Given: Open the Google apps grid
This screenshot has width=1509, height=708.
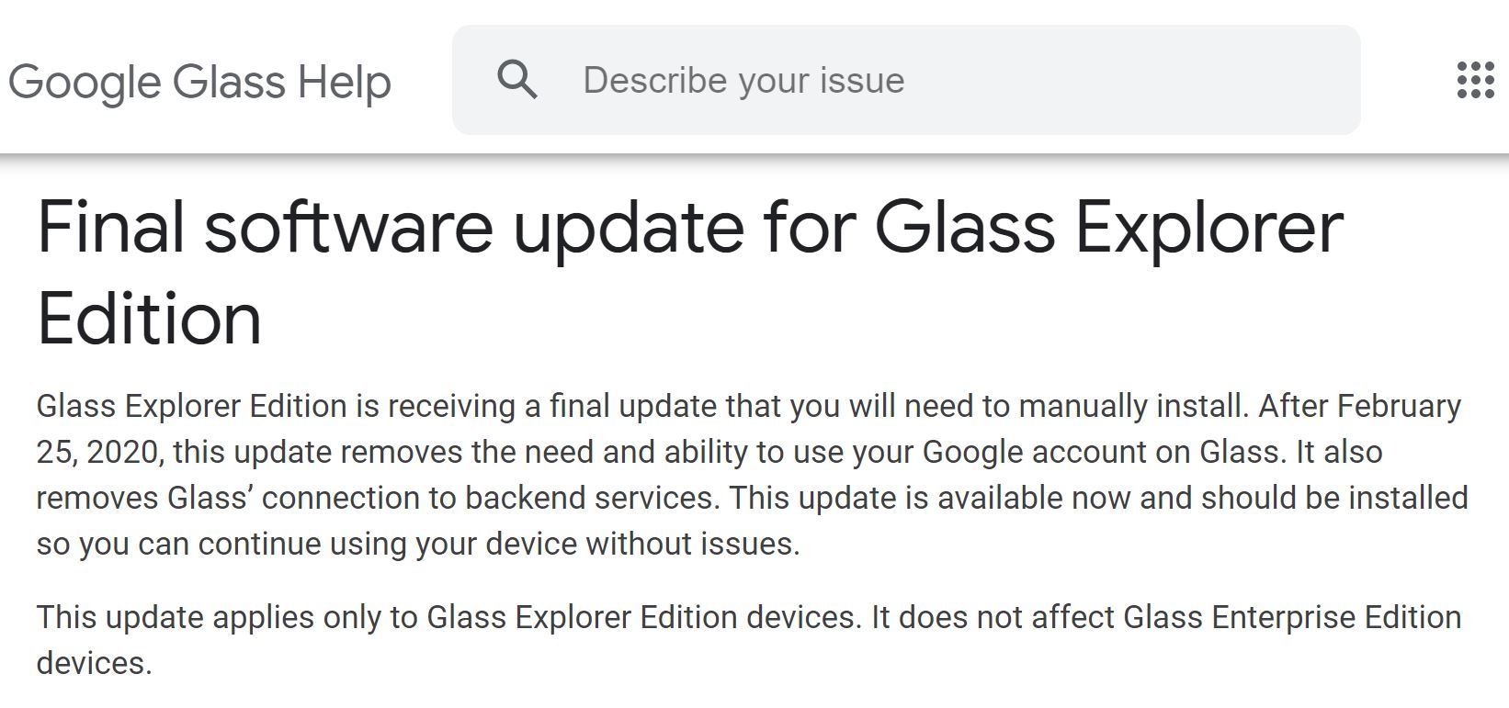Looking at the screenshot, I should [1476, 80].
